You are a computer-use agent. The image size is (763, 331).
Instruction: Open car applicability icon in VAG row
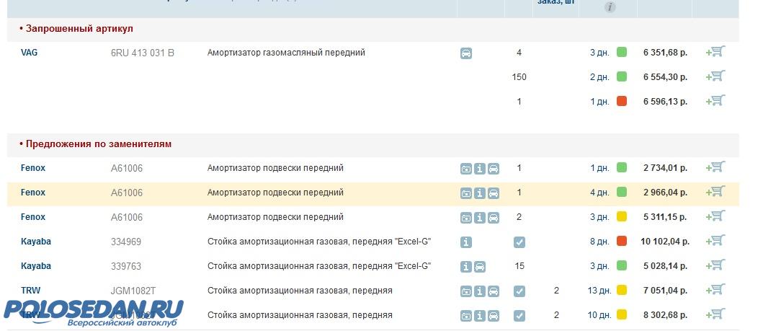tap(466, 53)
